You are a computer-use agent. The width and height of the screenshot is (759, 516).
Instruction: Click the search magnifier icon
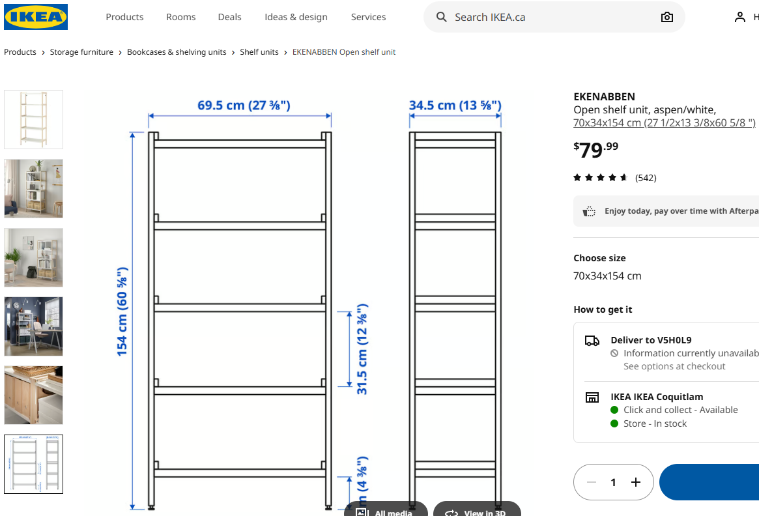click(x=442, y=17)
